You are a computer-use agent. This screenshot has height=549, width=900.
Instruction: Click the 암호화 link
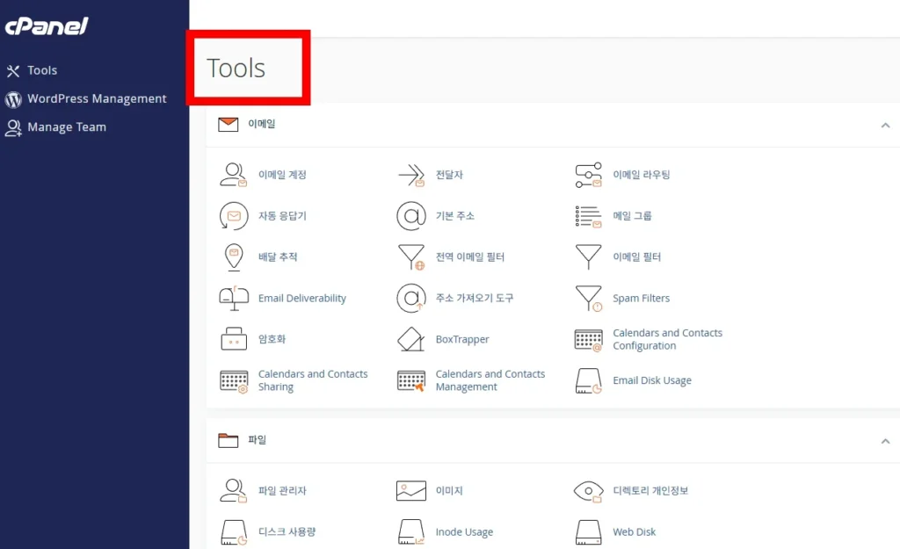(x=272, y=339)
